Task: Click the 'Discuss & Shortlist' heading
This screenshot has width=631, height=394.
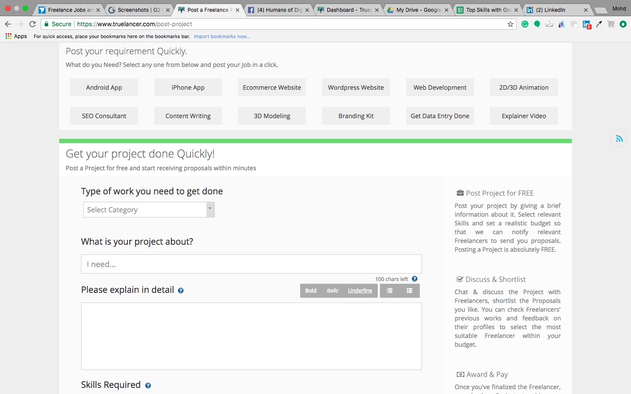Action: point(496,279)
